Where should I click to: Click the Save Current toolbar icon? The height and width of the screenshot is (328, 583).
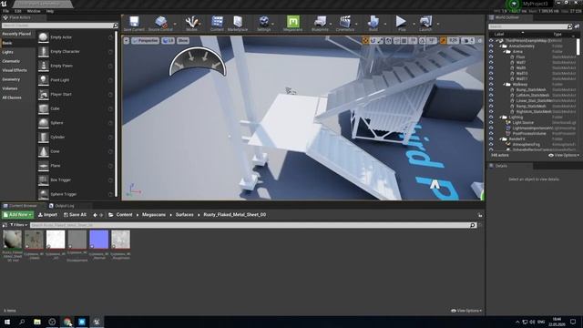click(x=134, y=23)
